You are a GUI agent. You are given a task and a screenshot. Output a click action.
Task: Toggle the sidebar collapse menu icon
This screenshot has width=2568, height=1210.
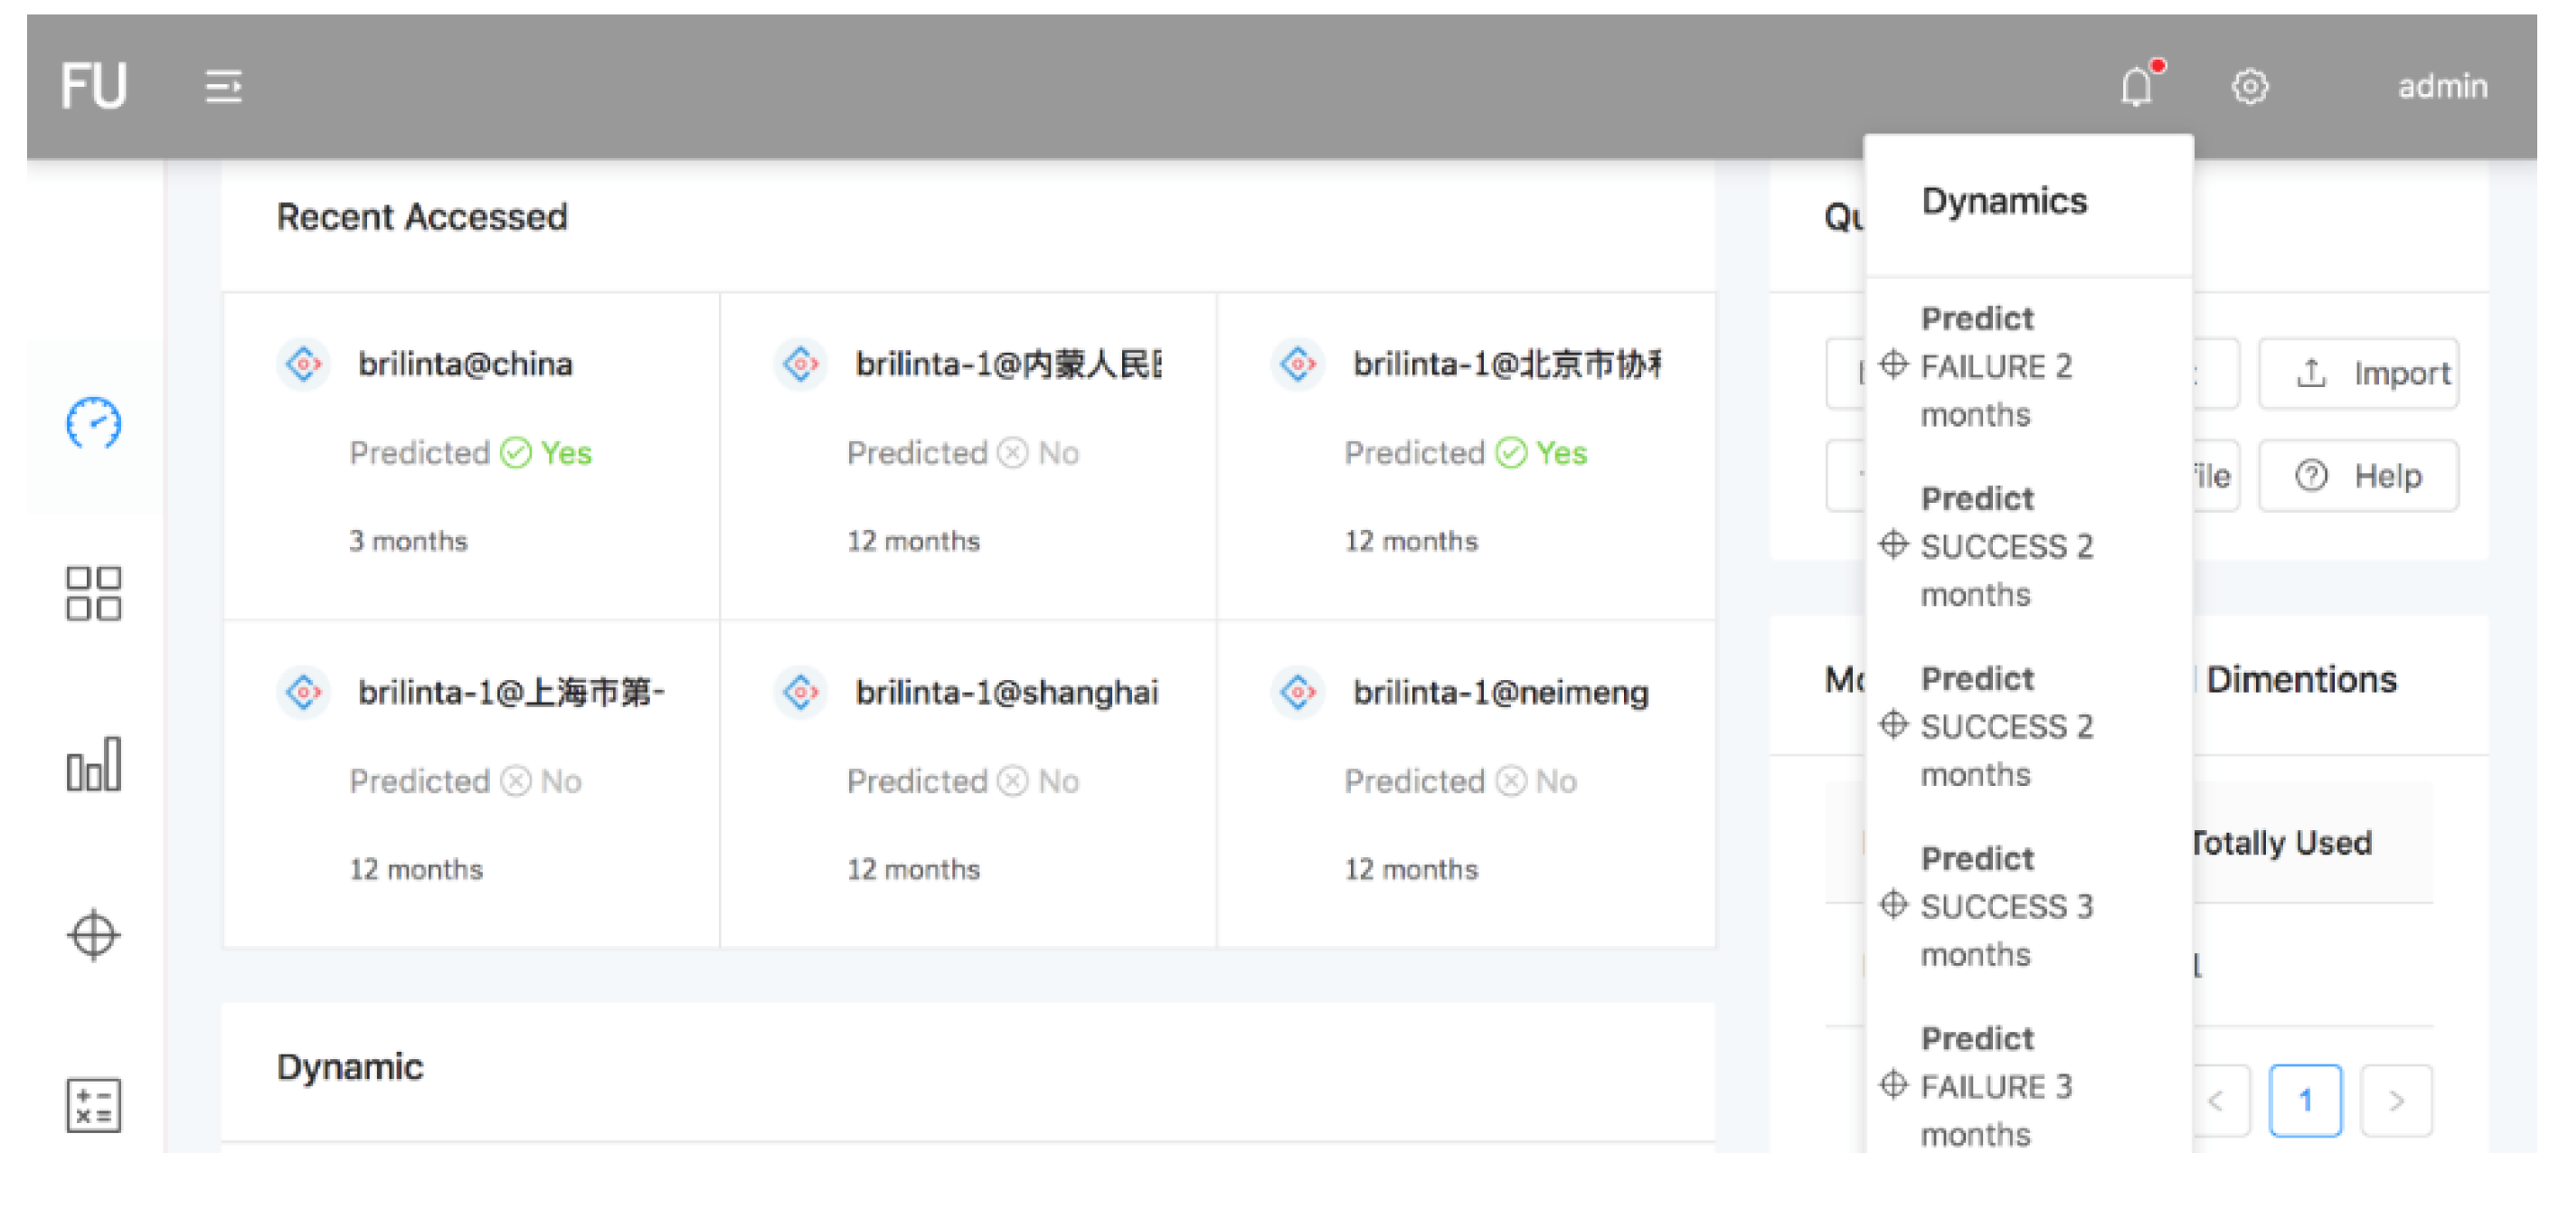pos(223,87)
